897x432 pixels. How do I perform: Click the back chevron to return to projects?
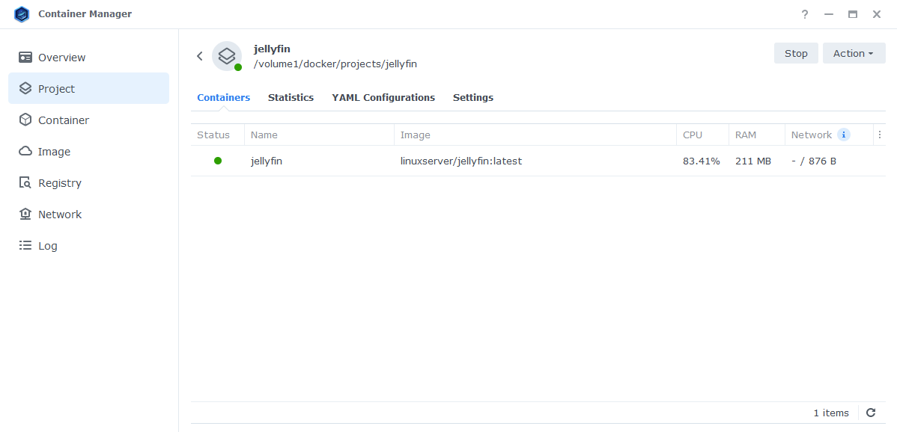(199, 55)
